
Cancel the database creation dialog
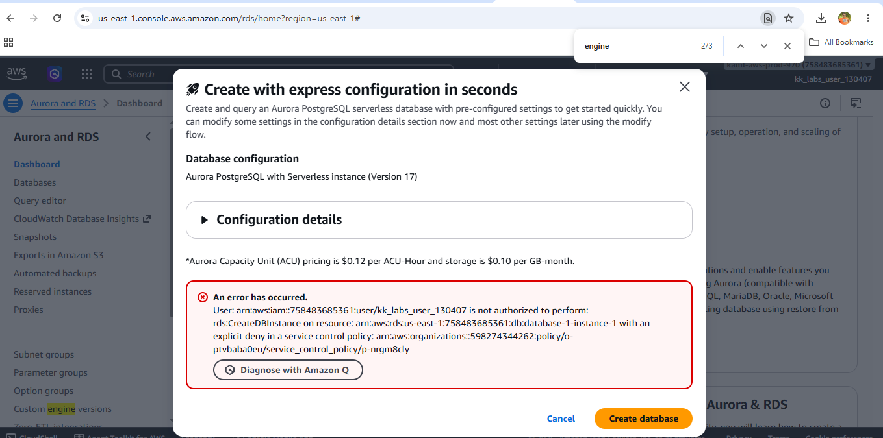tap(561, 419)
